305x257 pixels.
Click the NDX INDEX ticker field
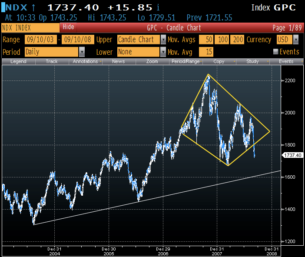[x=30, y=28]
